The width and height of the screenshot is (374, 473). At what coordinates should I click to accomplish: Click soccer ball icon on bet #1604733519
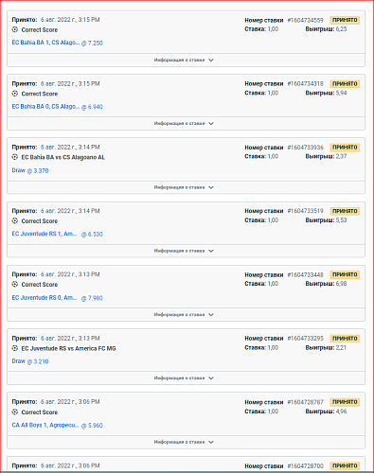tap(15, 220)
